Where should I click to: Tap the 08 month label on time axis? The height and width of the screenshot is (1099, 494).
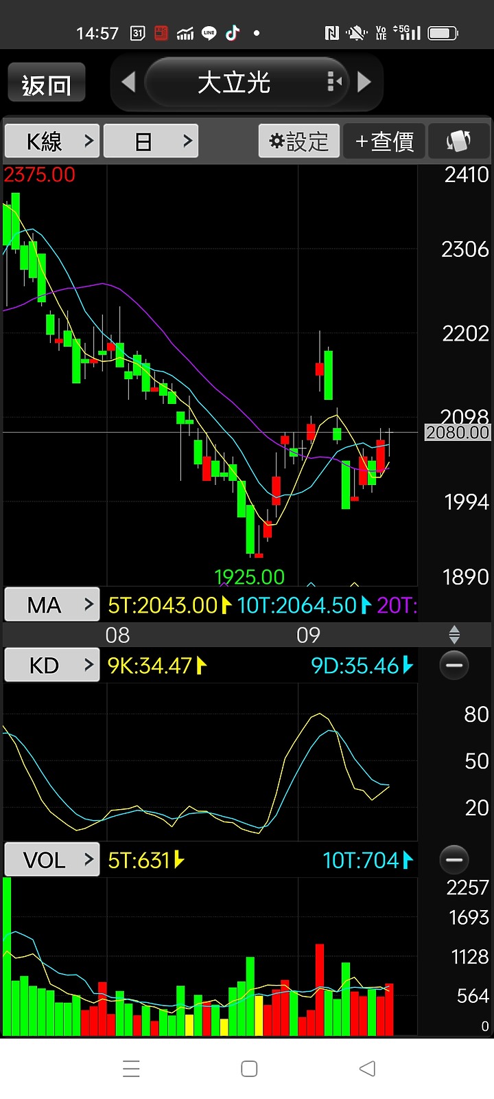coord(117,635)
